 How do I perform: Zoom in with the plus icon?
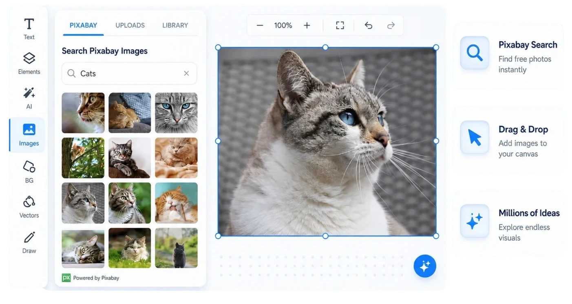click(307, 25)
